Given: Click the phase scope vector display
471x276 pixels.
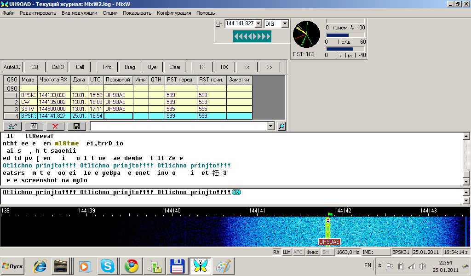Looking at the screenshot, I should [306, 34].
